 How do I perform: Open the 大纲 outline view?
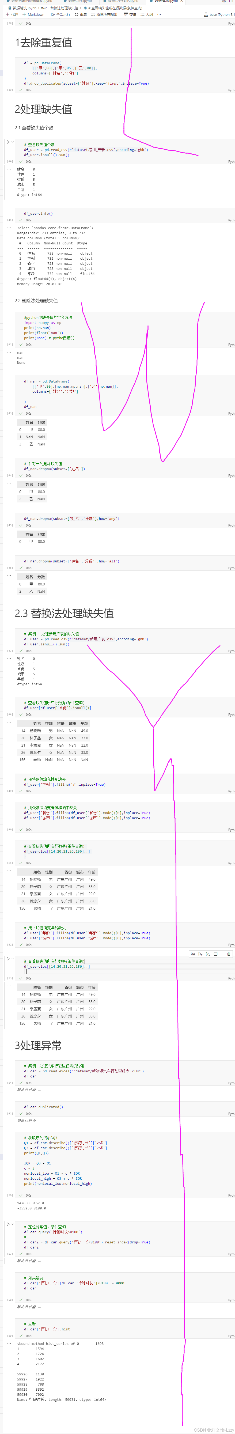click(x=146, y=14)
